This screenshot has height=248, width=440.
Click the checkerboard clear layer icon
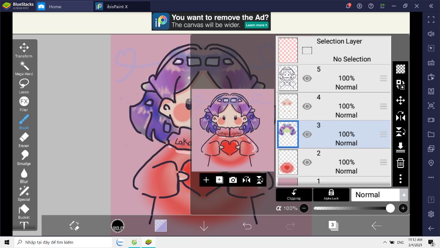click(400, 69)
